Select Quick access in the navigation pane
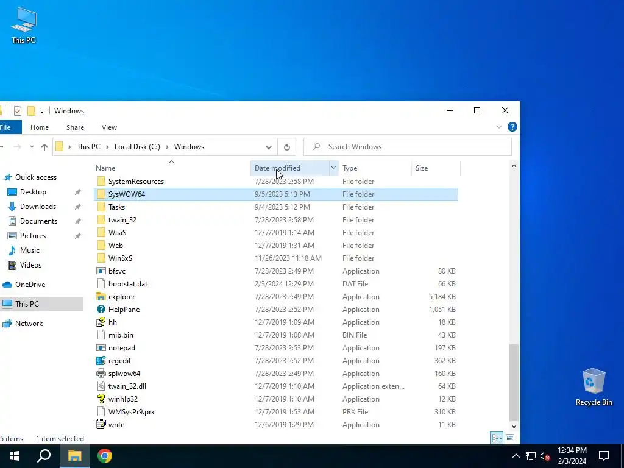The height and width of the screenshot is (468, 624). tap(36, 177)
